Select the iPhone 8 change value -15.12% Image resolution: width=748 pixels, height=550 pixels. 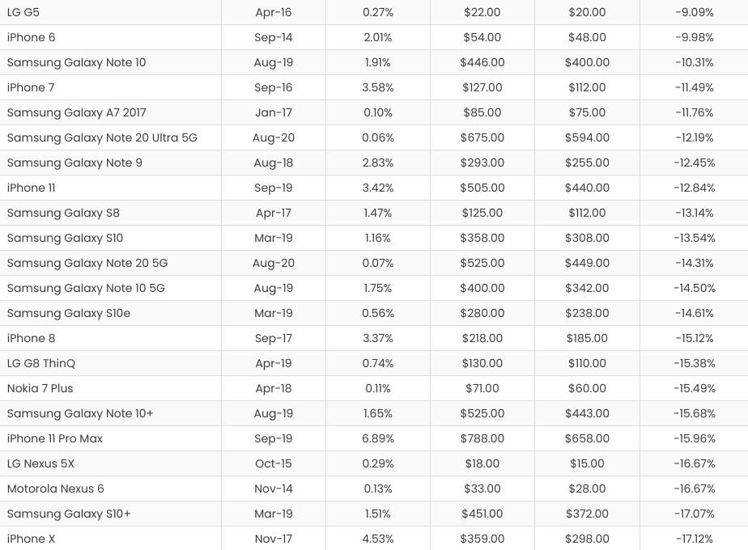(695, 338)
